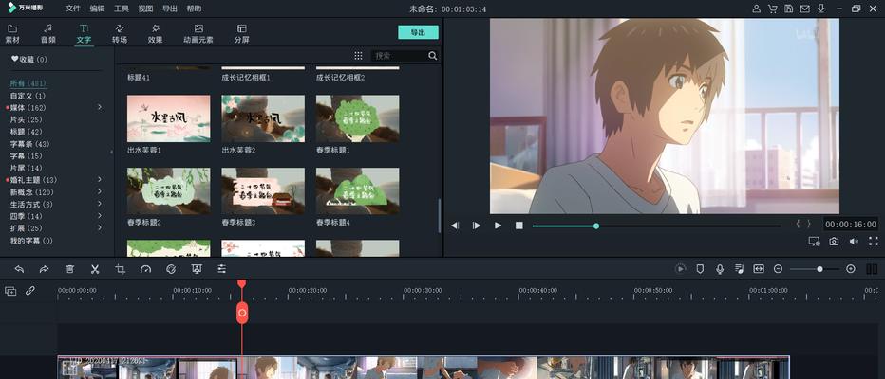Open the 视图 menu

[145, 9]
